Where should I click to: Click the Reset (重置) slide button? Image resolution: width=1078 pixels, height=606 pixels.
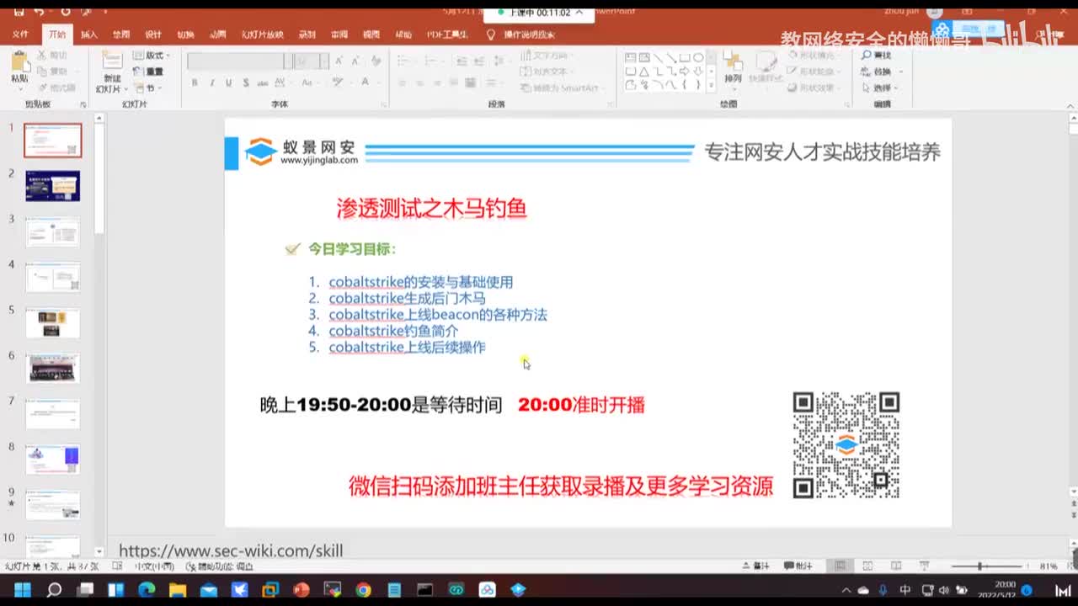pyautogui.click(x=149, y=72)
